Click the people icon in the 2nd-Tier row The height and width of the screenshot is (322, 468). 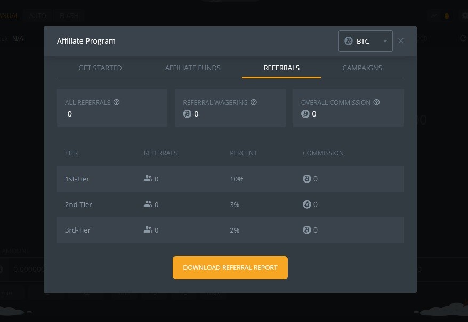(148, 204)
